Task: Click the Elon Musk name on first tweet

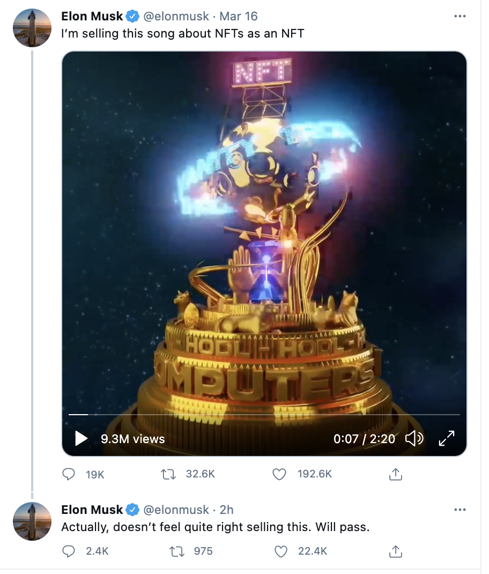Action: coord(92,16)
